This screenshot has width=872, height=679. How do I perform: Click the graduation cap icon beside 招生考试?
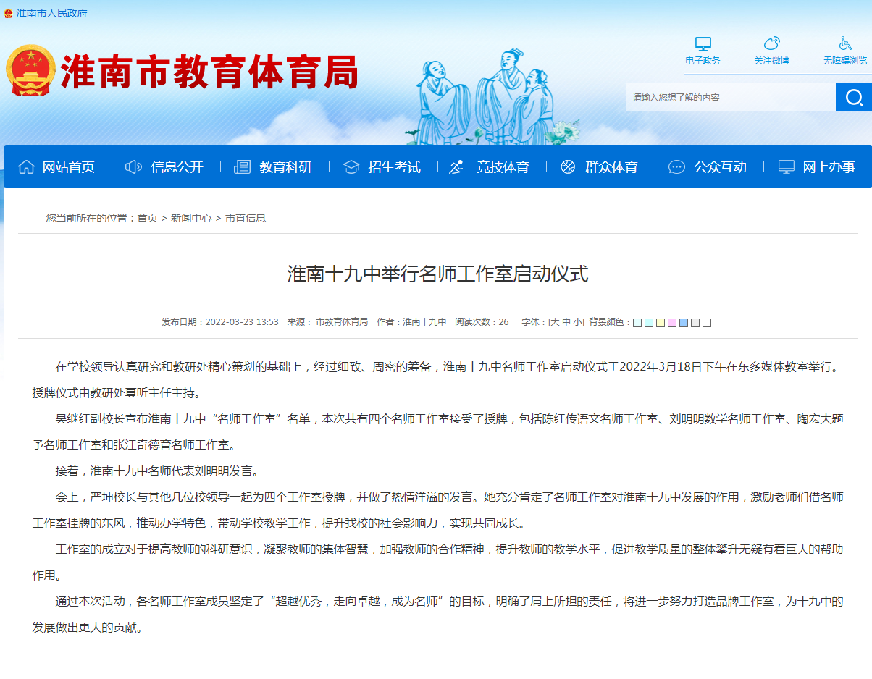[x=351, y=166]
